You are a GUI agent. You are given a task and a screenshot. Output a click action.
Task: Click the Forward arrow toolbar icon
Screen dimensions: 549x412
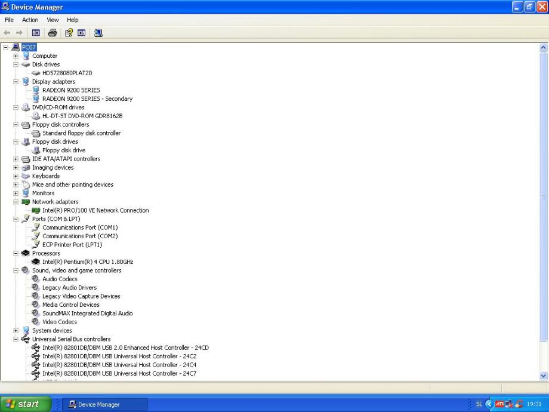pos(19,33)
